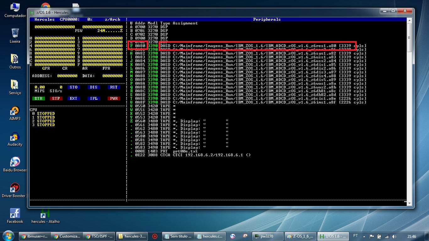Screen dimensions: 429x241
Task: Click the PT language indicator in the tray
Action: (x=356, y=236)
